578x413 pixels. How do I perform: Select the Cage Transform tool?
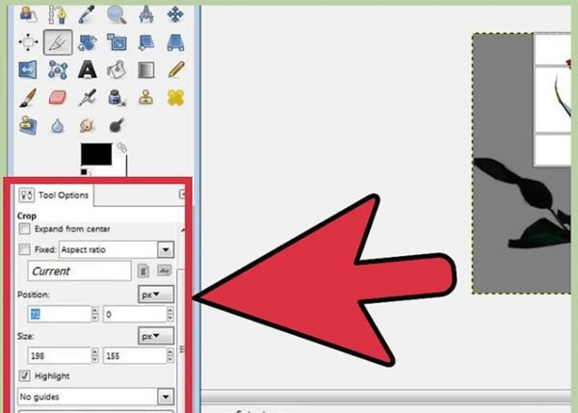[58, 70]
